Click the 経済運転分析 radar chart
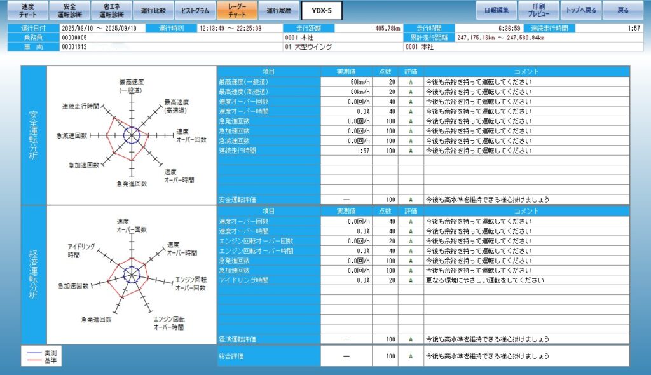The width and height of the screenshot is (651, 375). tap(132, 274)
